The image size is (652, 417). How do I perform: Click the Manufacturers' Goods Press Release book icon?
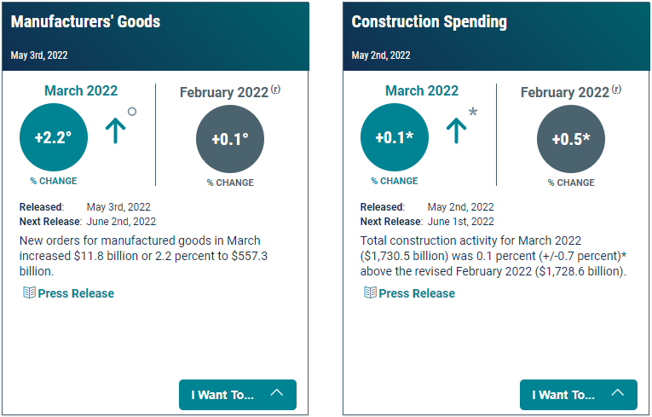coord(29,292)
